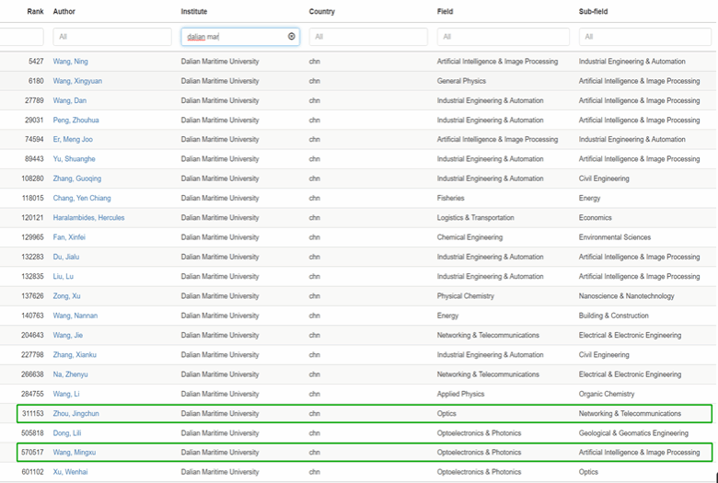Open author link Er, Meng Joo
Image resolution: width=718 pixels, height=483 pixels.
click(x=73, y=140)
